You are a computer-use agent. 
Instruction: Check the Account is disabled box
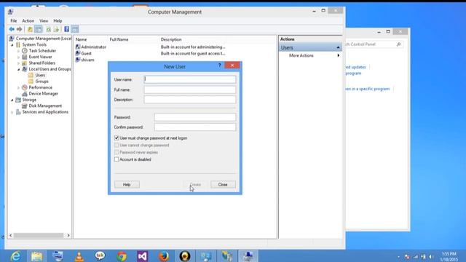[x=116, y=159]
